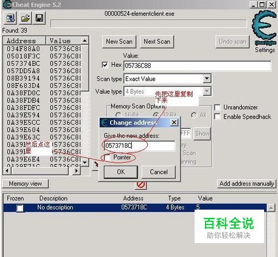Click the No description entry text
The height and width of the screenshot is (257, 278).
pos(55,207)
